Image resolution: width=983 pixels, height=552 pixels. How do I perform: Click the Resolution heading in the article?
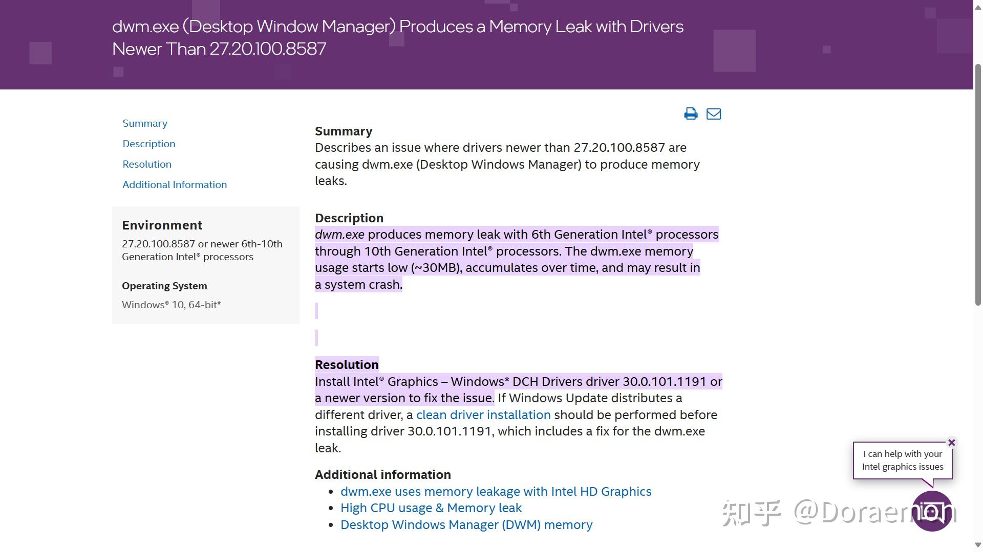click(347, 364)
